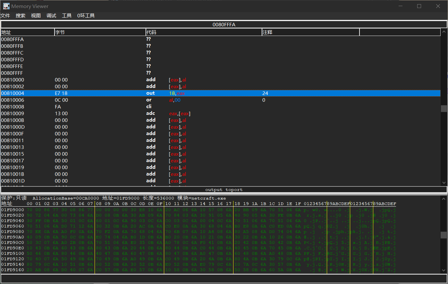Open the 0环工具 menu

[x=86, y=16]
